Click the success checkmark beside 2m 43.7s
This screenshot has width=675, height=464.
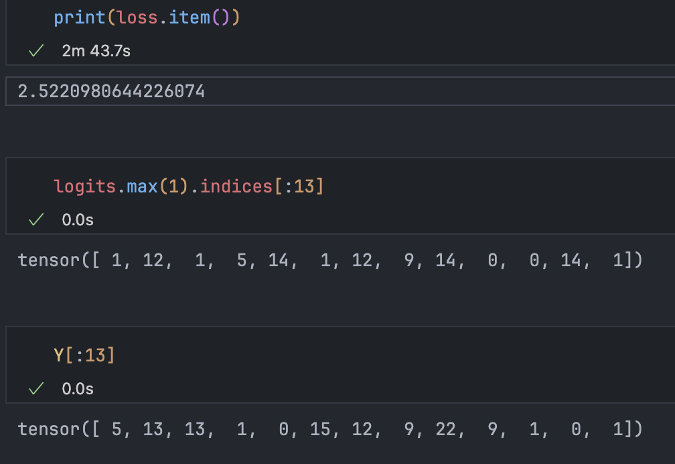pos(36,51)
